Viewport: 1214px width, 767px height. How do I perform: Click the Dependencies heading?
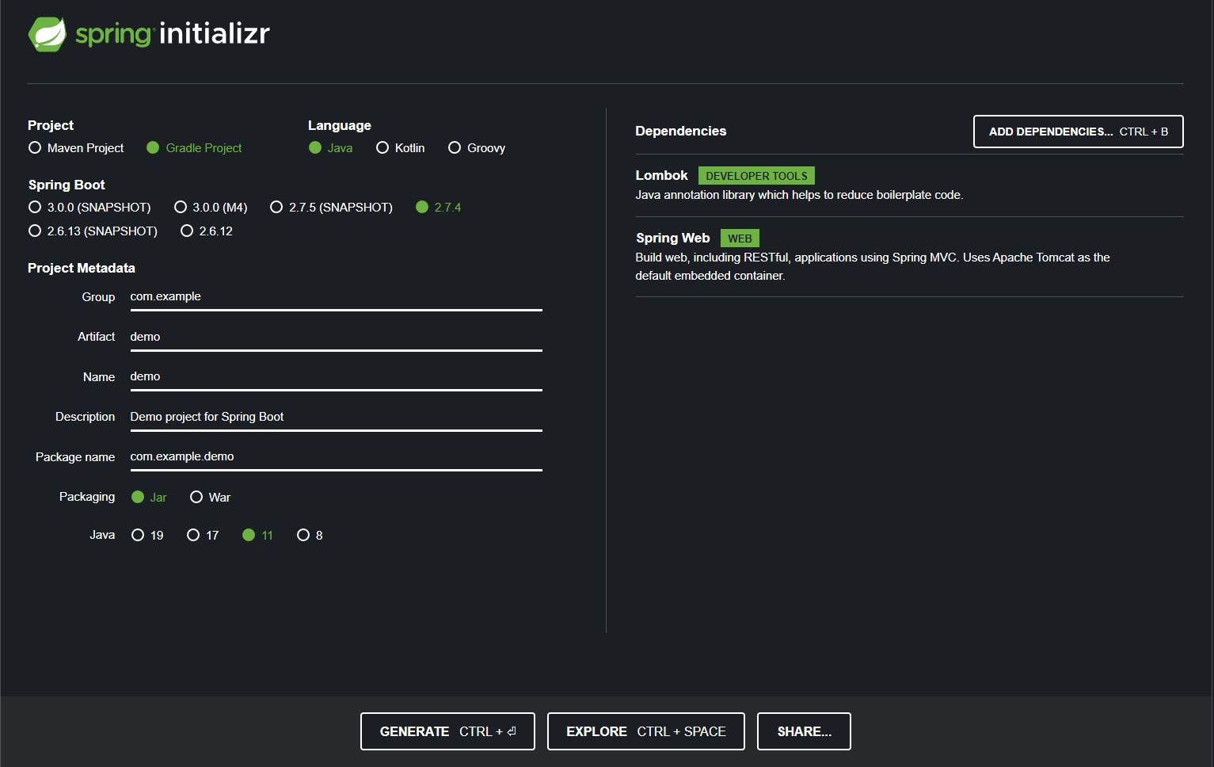point(680,131)
